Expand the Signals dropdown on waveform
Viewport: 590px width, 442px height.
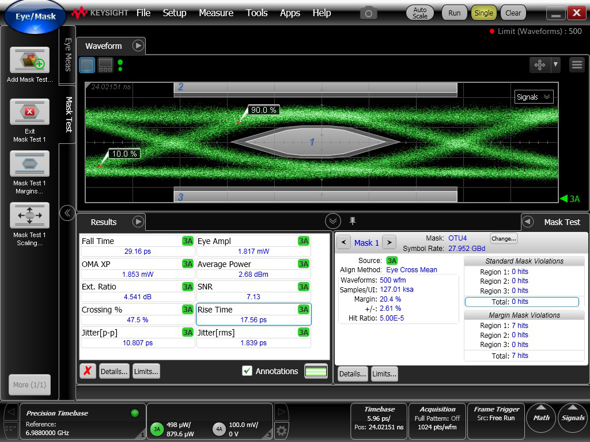[x=534, y=97]
